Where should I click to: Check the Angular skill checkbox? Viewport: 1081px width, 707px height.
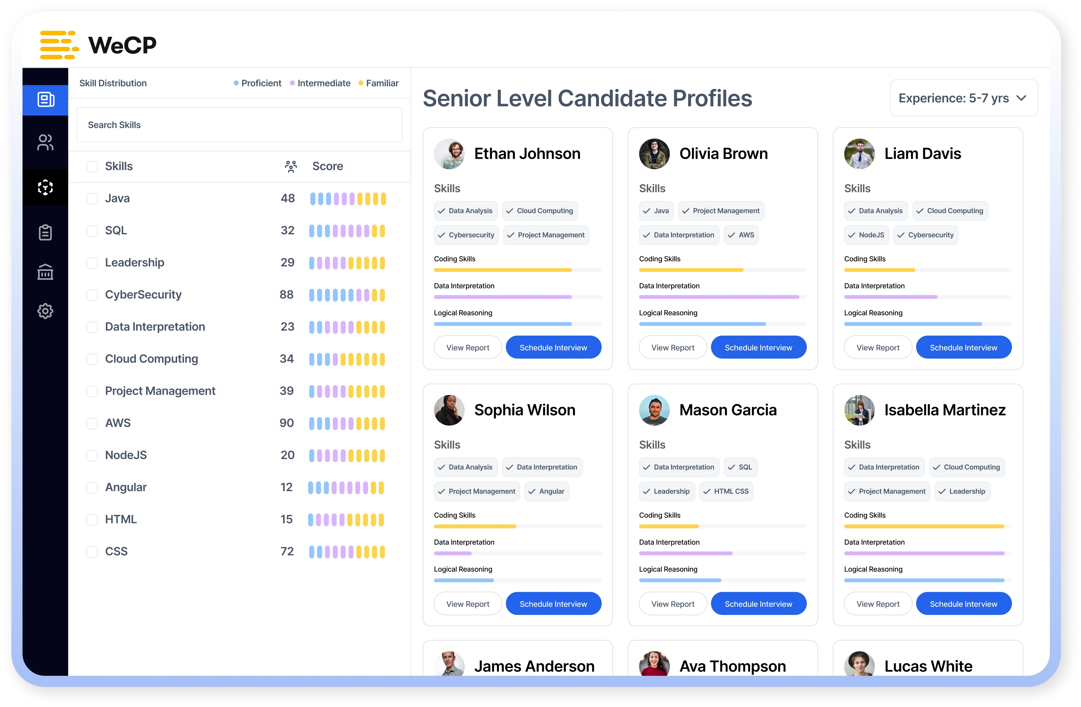click(x=92, y=488)
